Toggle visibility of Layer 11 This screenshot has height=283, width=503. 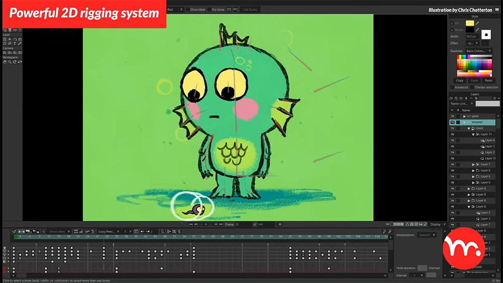(x=452, y=135)
